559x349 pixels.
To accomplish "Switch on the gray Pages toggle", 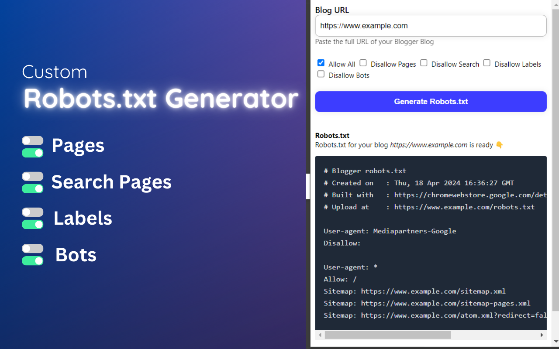I will (32, 140).
